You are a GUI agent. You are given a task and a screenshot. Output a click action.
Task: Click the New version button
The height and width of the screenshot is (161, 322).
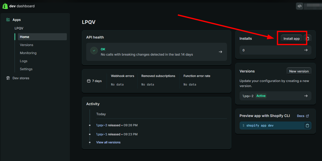pos(299,71)
